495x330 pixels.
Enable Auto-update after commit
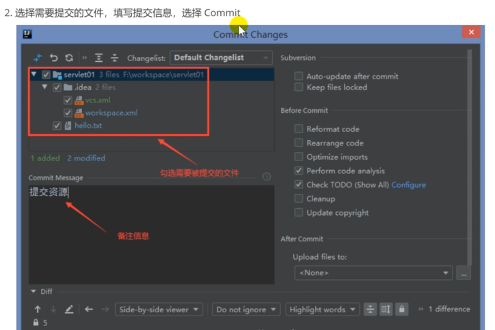point(299,76)
